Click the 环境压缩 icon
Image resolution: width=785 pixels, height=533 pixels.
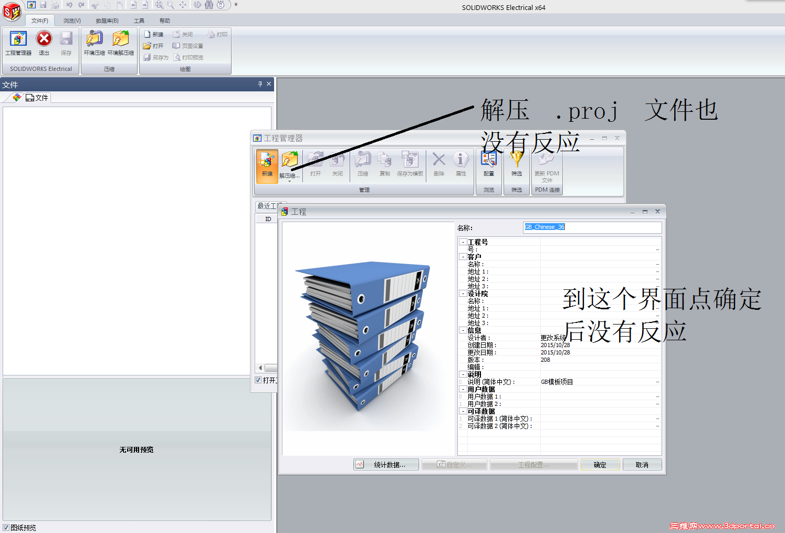[x=95, y=44]
